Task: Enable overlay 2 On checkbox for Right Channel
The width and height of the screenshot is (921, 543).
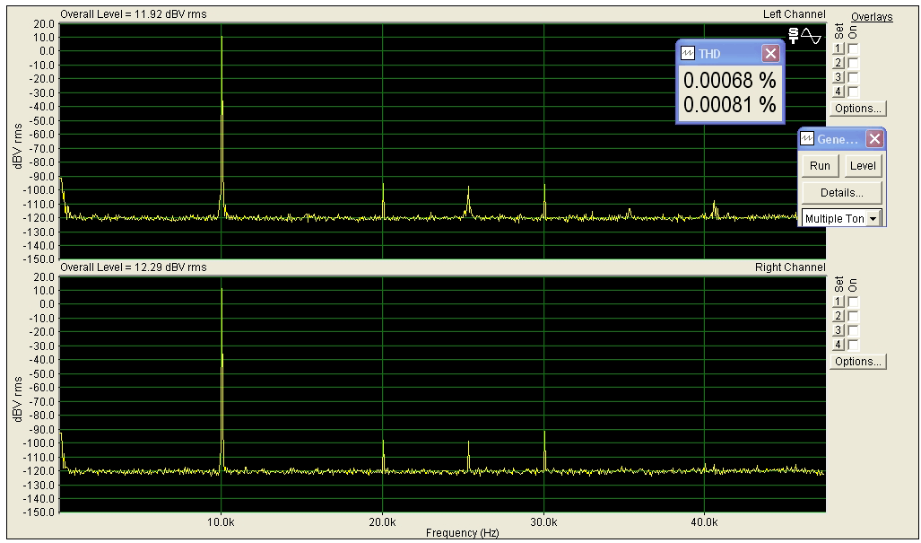Action: point(853,316)
